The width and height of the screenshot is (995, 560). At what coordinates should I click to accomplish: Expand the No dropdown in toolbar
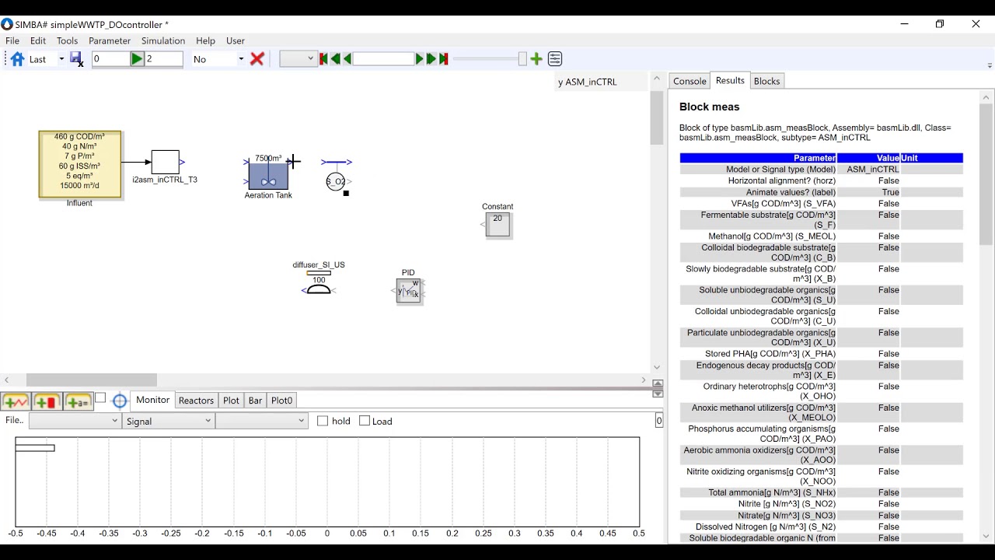tap(218, 59)
